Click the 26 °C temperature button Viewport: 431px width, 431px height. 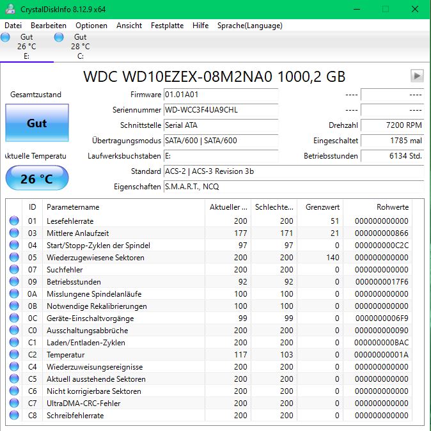tap(37, 178)
